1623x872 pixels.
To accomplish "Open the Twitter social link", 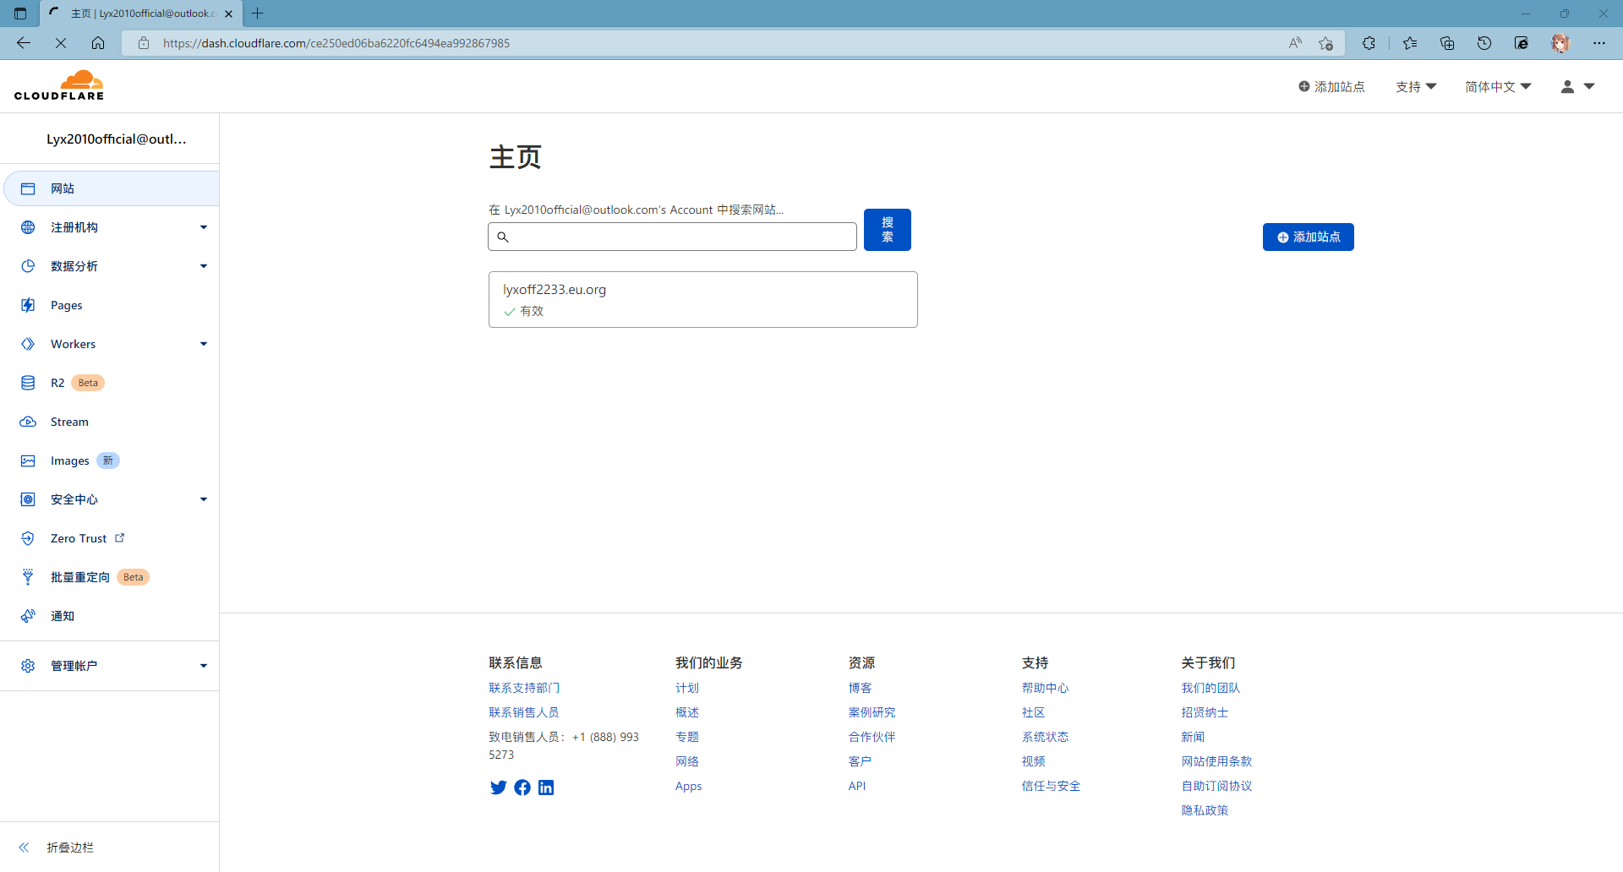I will click(498, 788).
